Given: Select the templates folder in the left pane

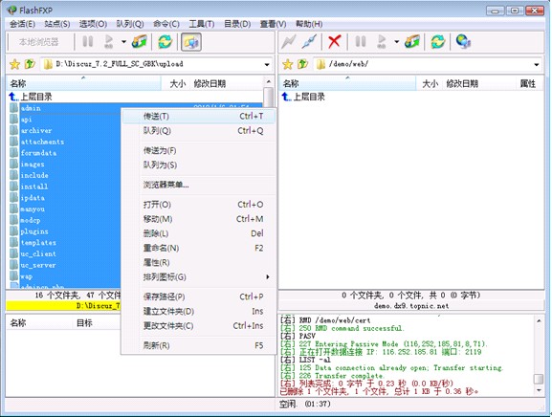Looking at the screenshot, I should click(38, 243).
